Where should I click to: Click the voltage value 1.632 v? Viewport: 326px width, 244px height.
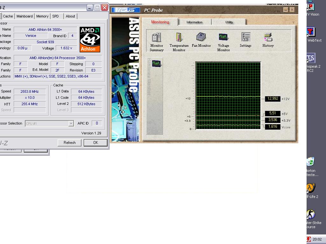tap(66, 48)
